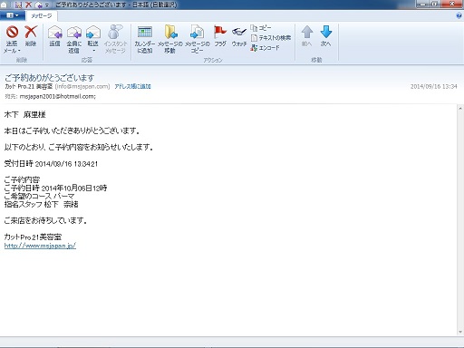Click reply icon in quick access toolbar
The width and height of the screenshot is (464, 348).
tap(39, 5)
